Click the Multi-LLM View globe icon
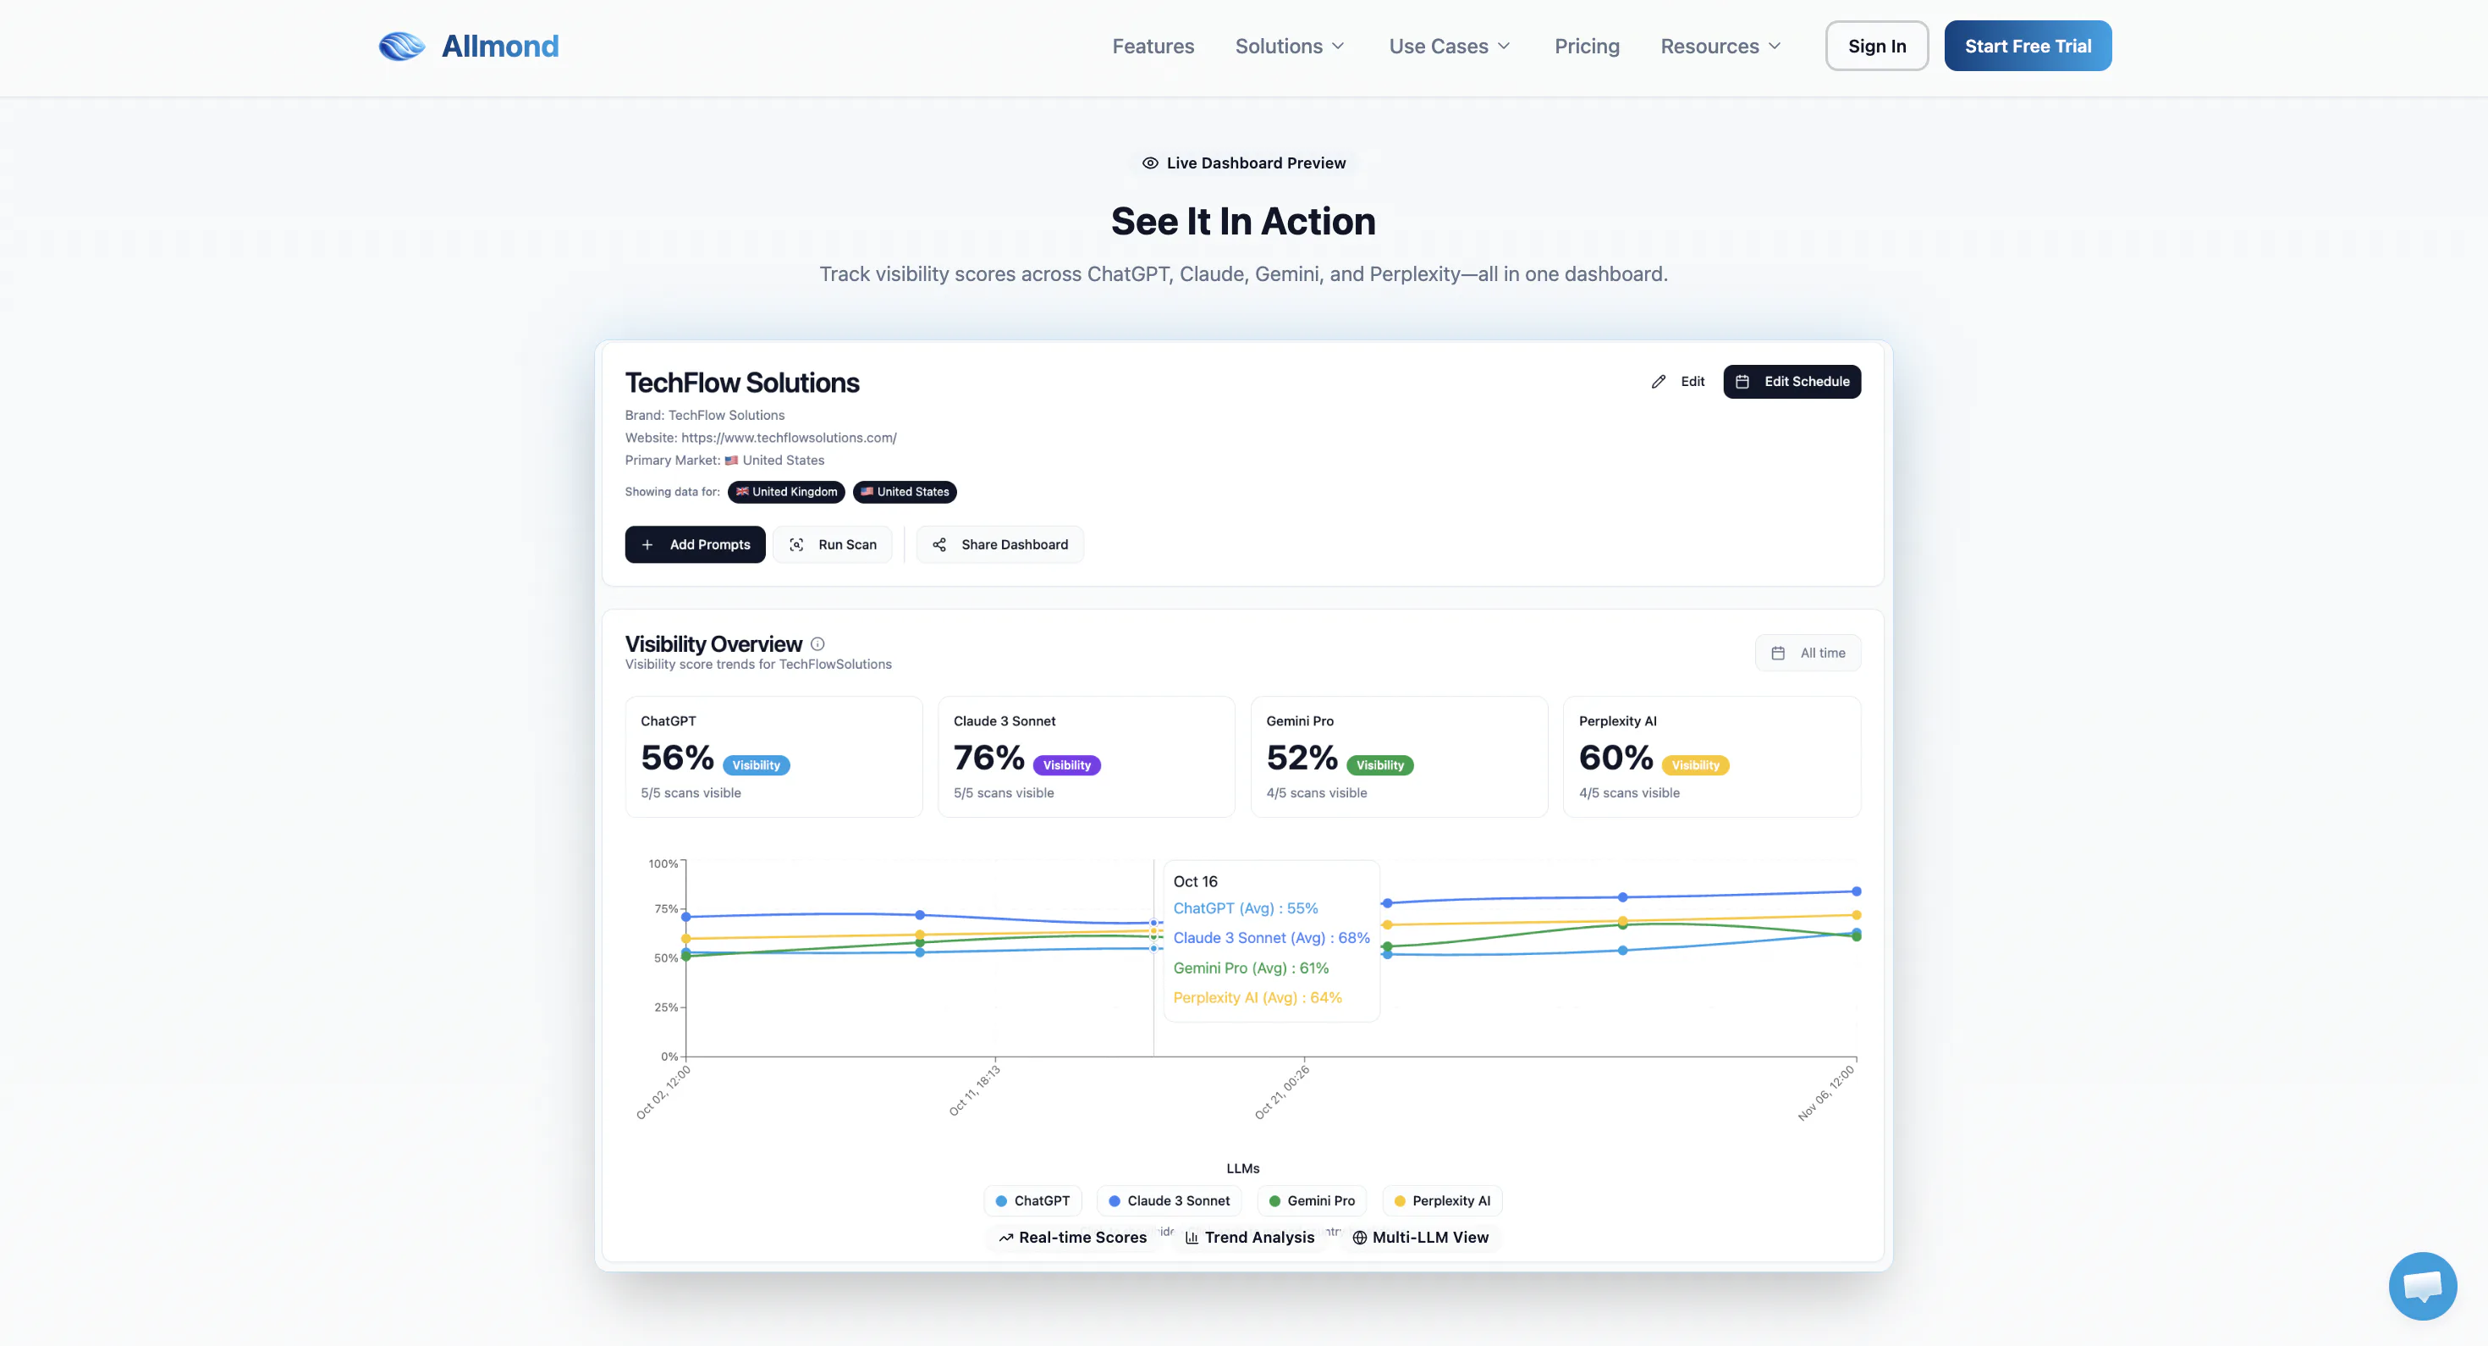The image size is (2488, 1346). (1359, 1238)
